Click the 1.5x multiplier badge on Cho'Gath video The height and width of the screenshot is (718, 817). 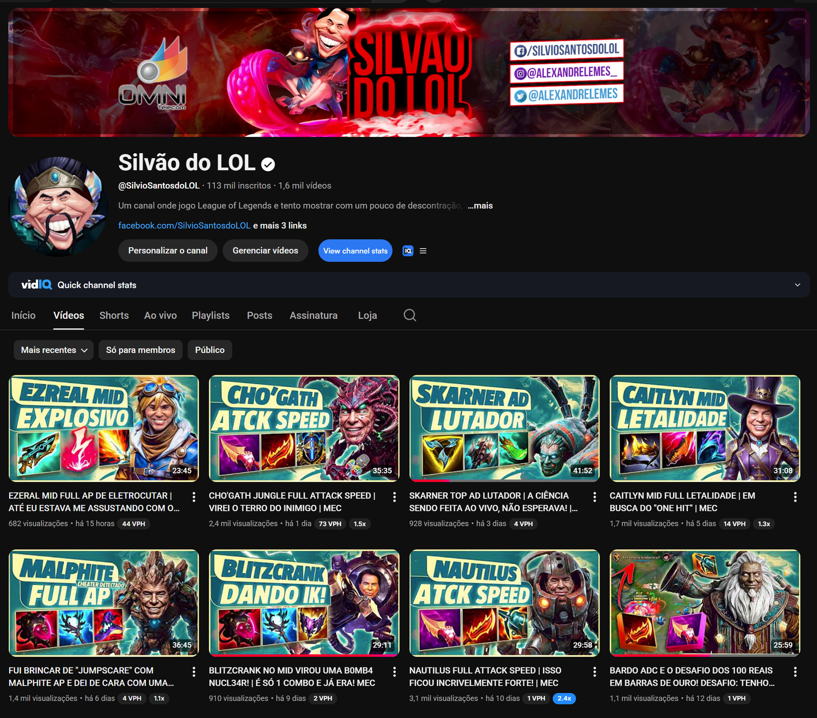click(359, 524)
